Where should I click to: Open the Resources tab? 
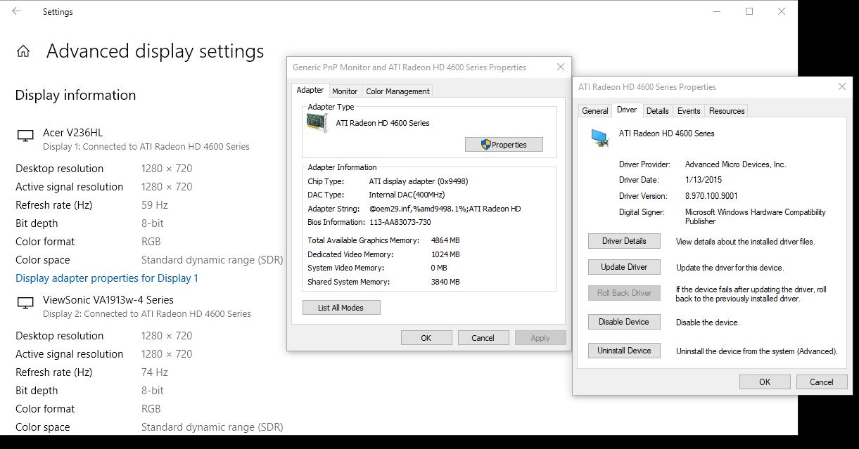727,111
